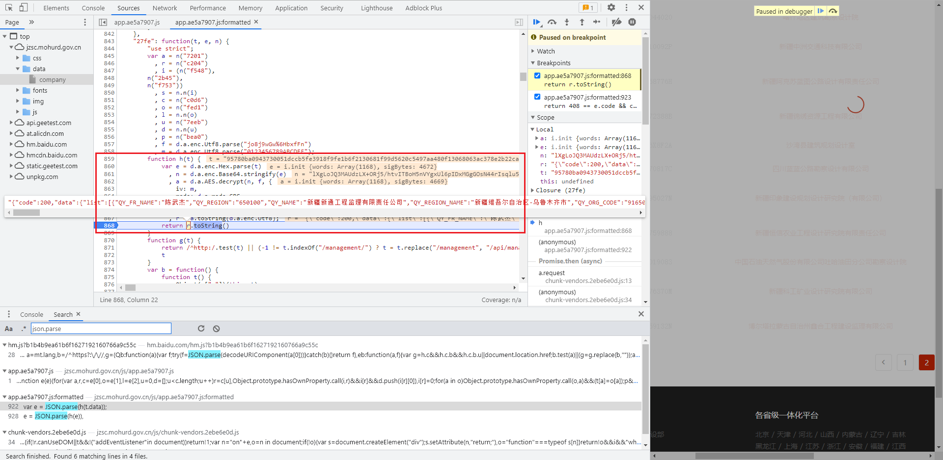Screen dimensions: 943x460
Task: Click the json.parse search input field
Action: (x=101, y=329)
